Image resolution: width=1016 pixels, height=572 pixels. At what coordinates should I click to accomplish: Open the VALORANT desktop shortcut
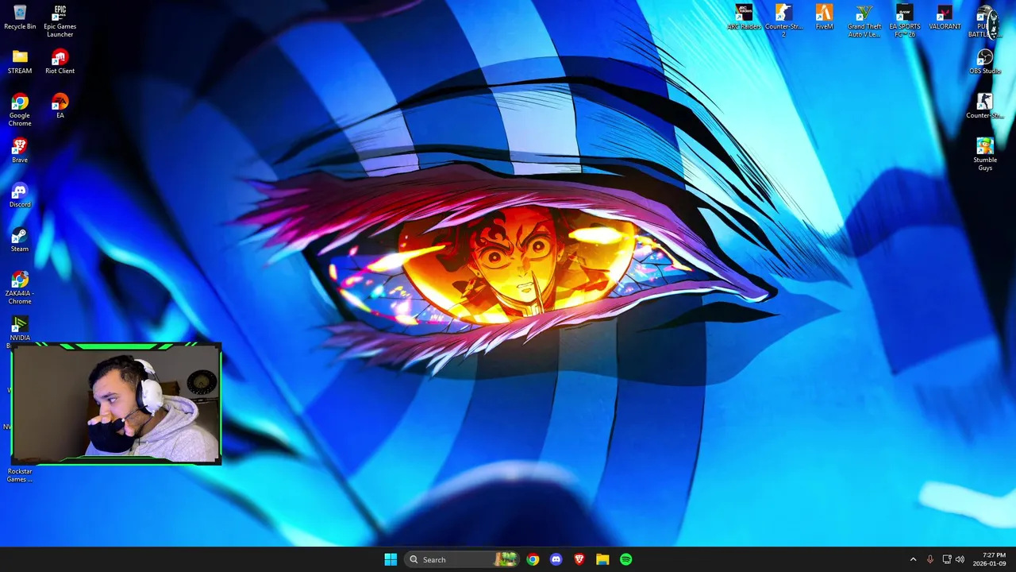point(945,17)
